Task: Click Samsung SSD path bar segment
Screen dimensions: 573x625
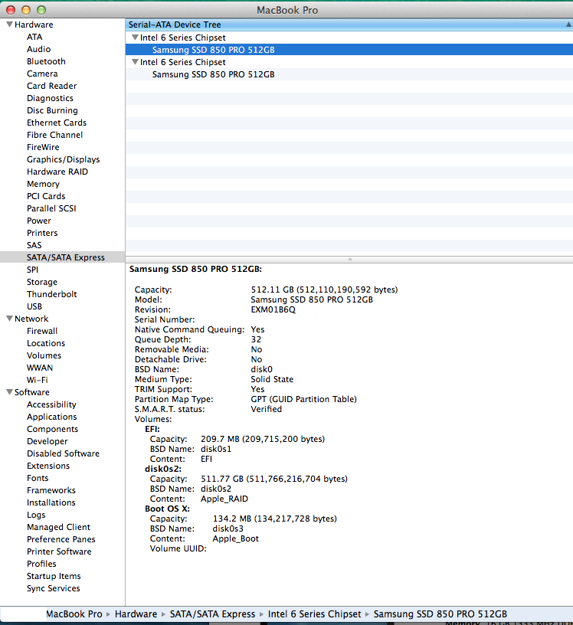Action: (x=440, y=614)
